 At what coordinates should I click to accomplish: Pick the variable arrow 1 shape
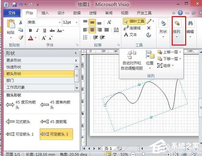pos(20,134)
